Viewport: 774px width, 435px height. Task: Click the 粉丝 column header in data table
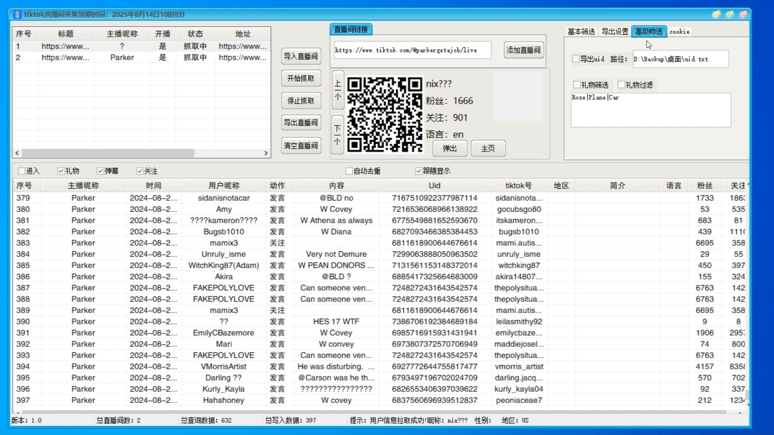click(704, 185)
